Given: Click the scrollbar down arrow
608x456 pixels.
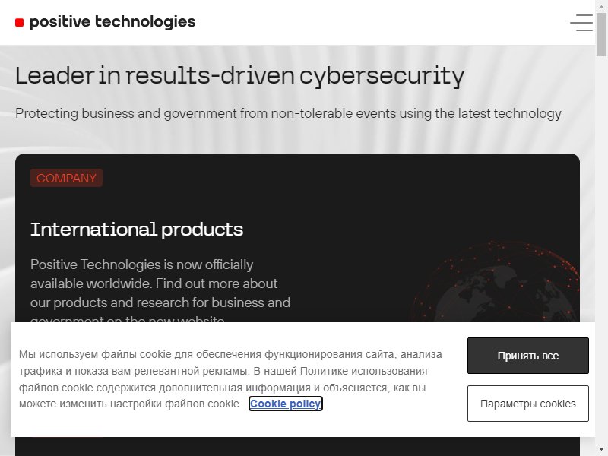Looking at the screenshot, I should [601, 450].
